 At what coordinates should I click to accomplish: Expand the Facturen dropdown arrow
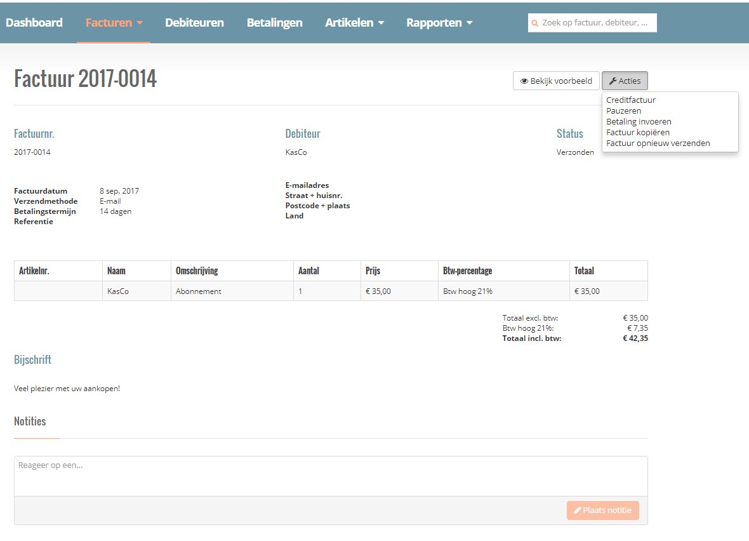140,23
